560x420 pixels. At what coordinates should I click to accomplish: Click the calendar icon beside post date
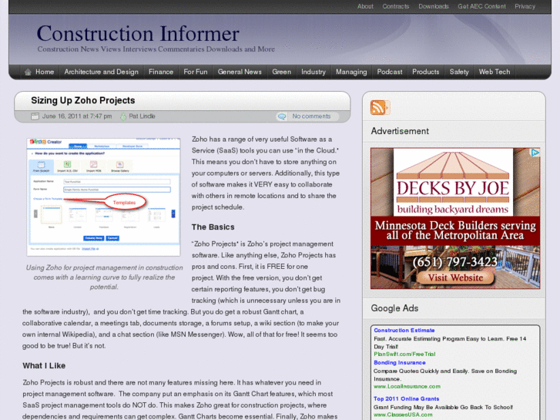(35, 116)
